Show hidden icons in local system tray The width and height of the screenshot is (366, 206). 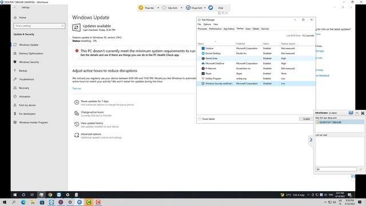325,202
